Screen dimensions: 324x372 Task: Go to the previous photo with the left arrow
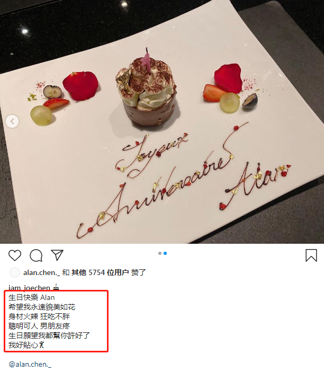pyautogui.click(x=12, y=121)
